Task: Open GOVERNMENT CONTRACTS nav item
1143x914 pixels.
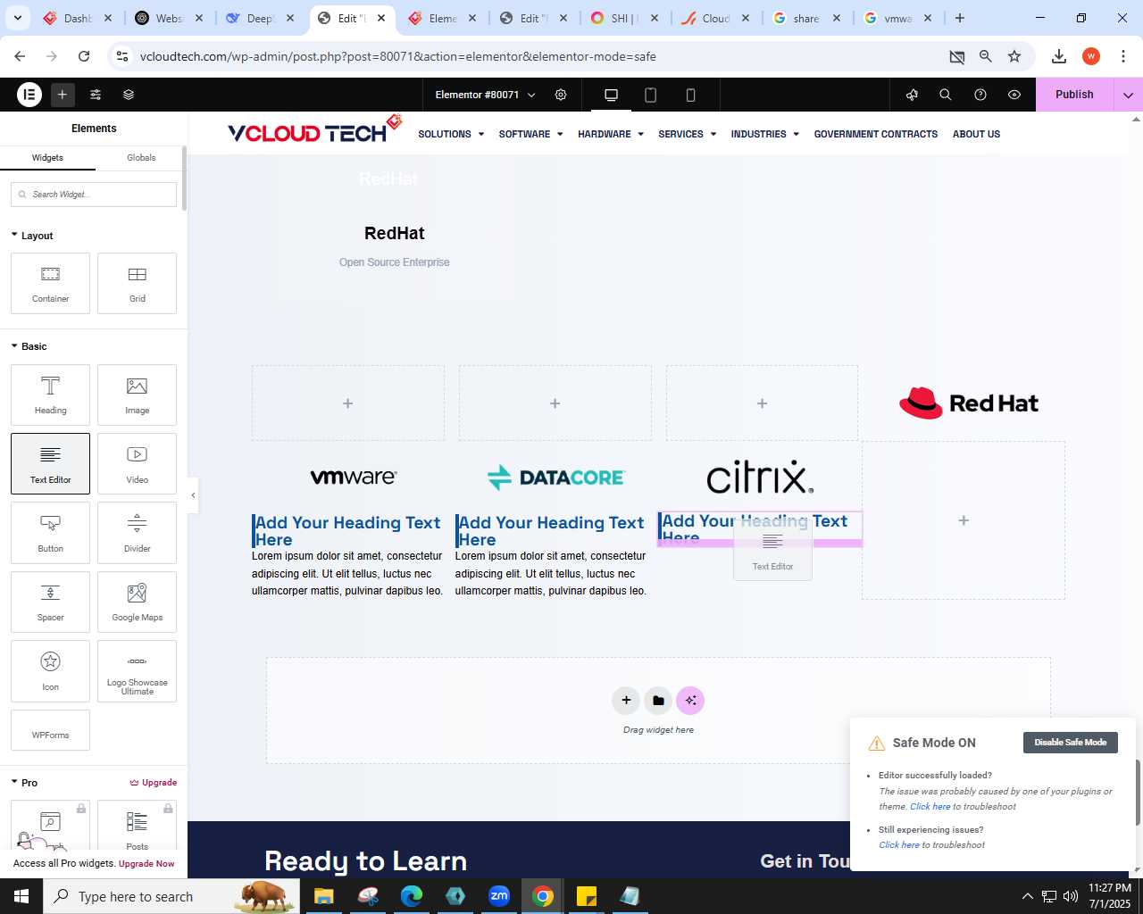Action: point(875,134)
